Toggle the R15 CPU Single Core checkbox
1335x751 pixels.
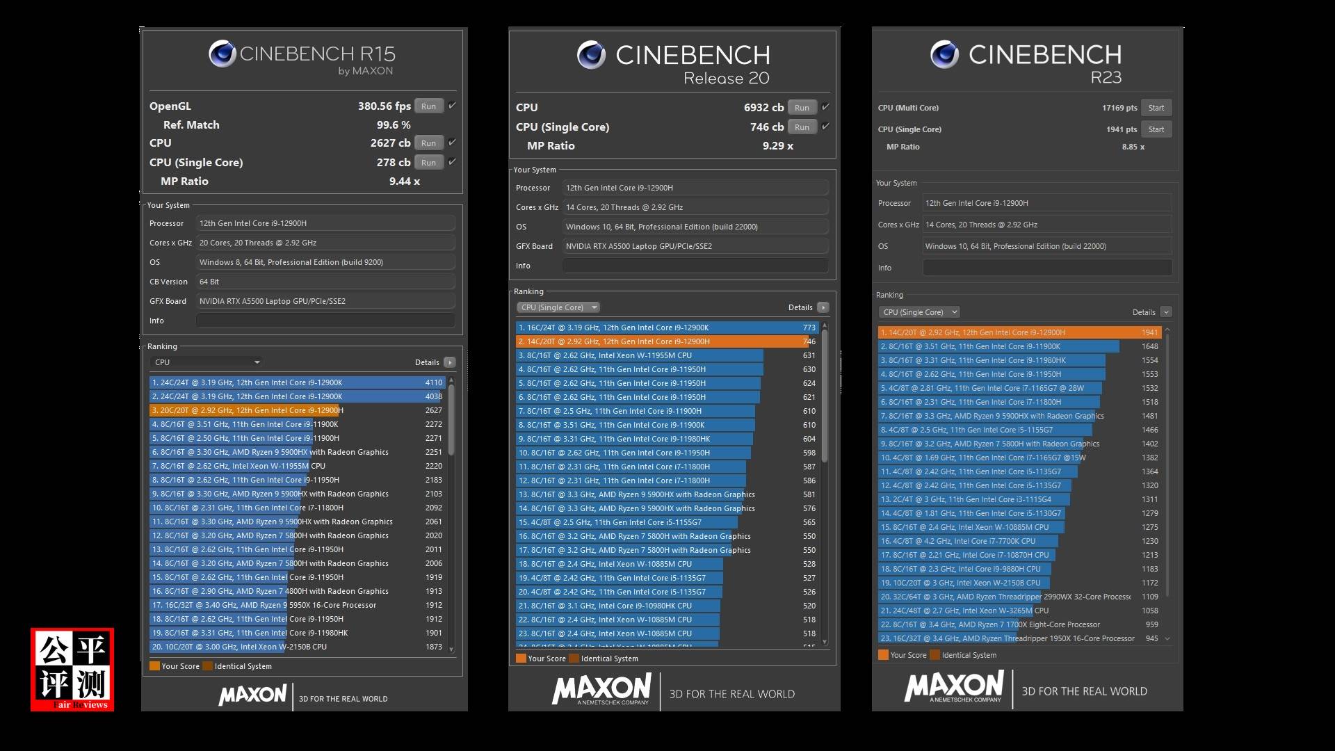[x=453, y=162]
